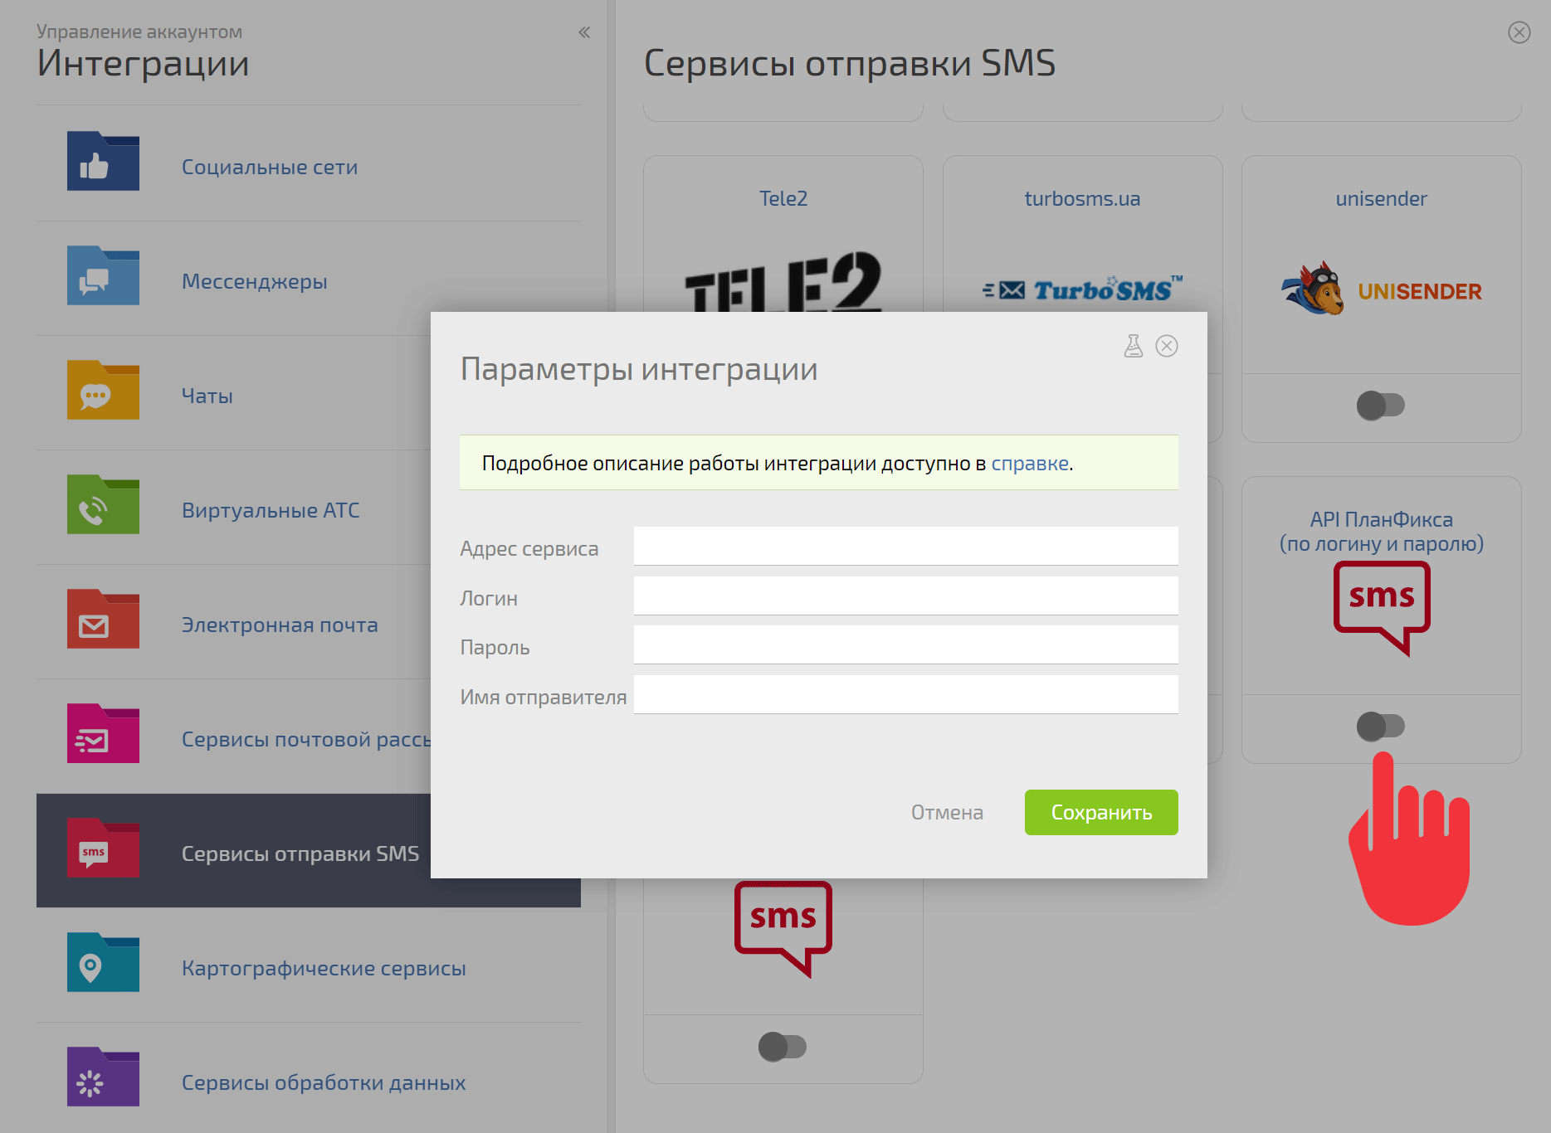Click the Сохранить button
The height and width of the screenshot is (1133, 1551).
(1101, 813)
